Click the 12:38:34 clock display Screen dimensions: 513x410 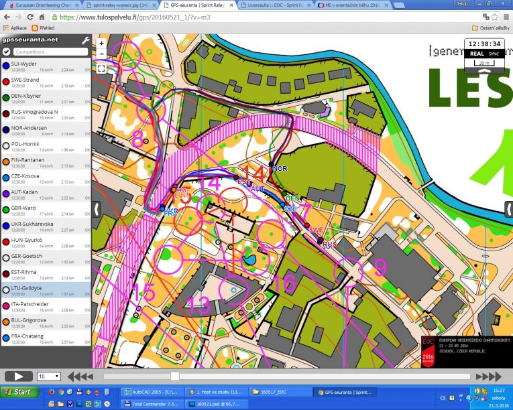click(484, 44)
